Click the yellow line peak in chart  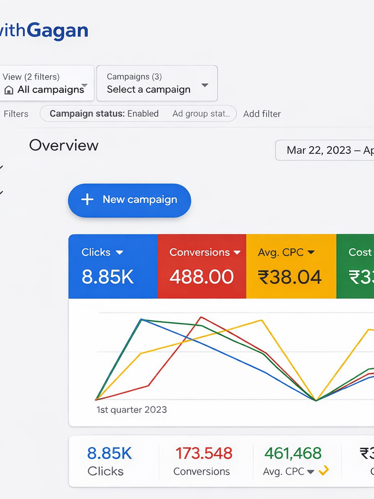point(262,320)
